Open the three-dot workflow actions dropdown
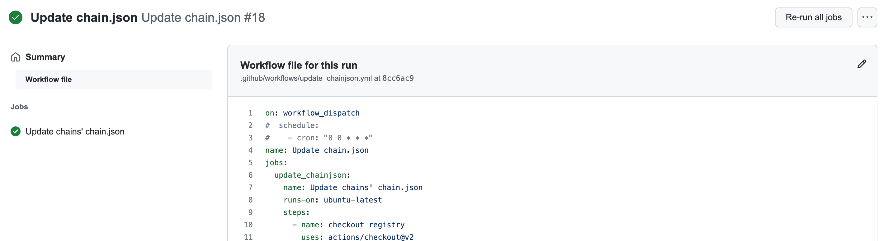The image size is (883, 241). click(867, 17)
